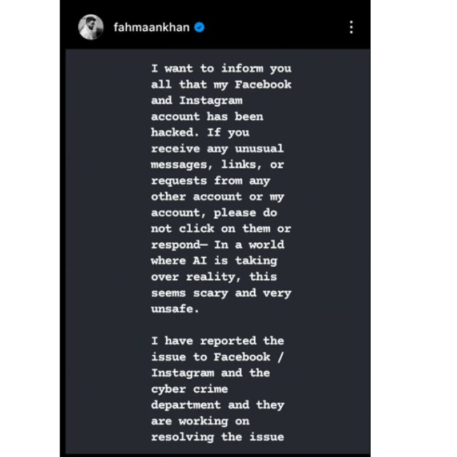Click the fahmaankhan profile picture
Image resolution: width=457 pixels, height=457 pixels.
coord(91,27)
